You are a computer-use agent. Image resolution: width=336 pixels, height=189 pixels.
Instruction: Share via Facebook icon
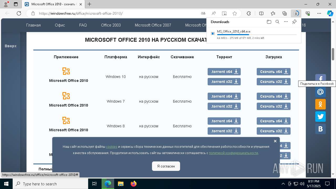tap(321, 78)
